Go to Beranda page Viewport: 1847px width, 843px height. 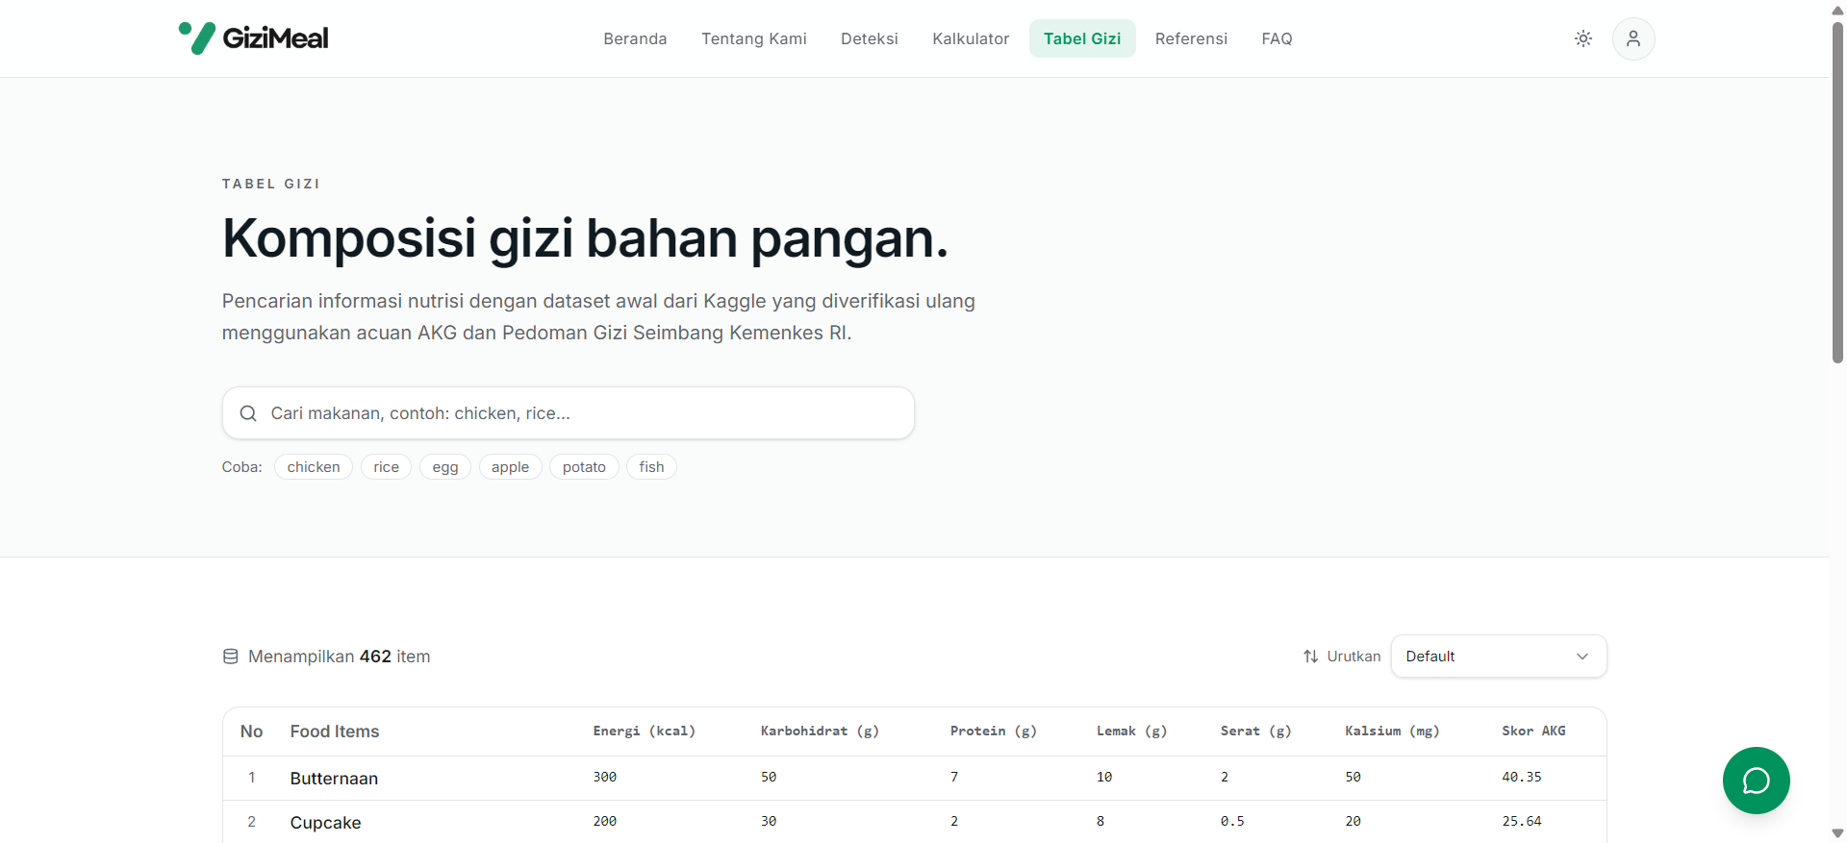(635, 38)
